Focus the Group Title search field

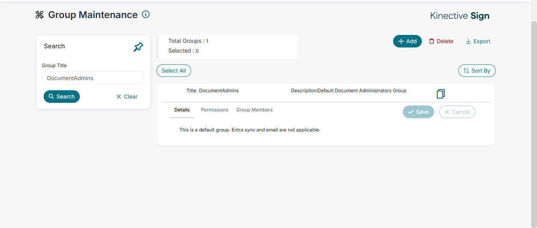click(93, 78)
